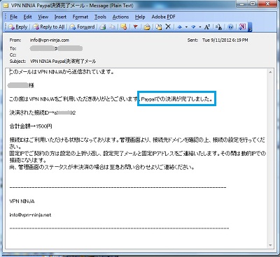This screenshot has width=280, height=257.
Task: Delete the message with the X icon
Action: click(168, 27)
